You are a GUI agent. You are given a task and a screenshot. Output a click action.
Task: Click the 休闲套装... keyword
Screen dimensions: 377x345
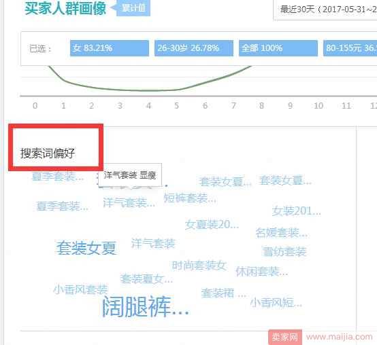[261, 272]
